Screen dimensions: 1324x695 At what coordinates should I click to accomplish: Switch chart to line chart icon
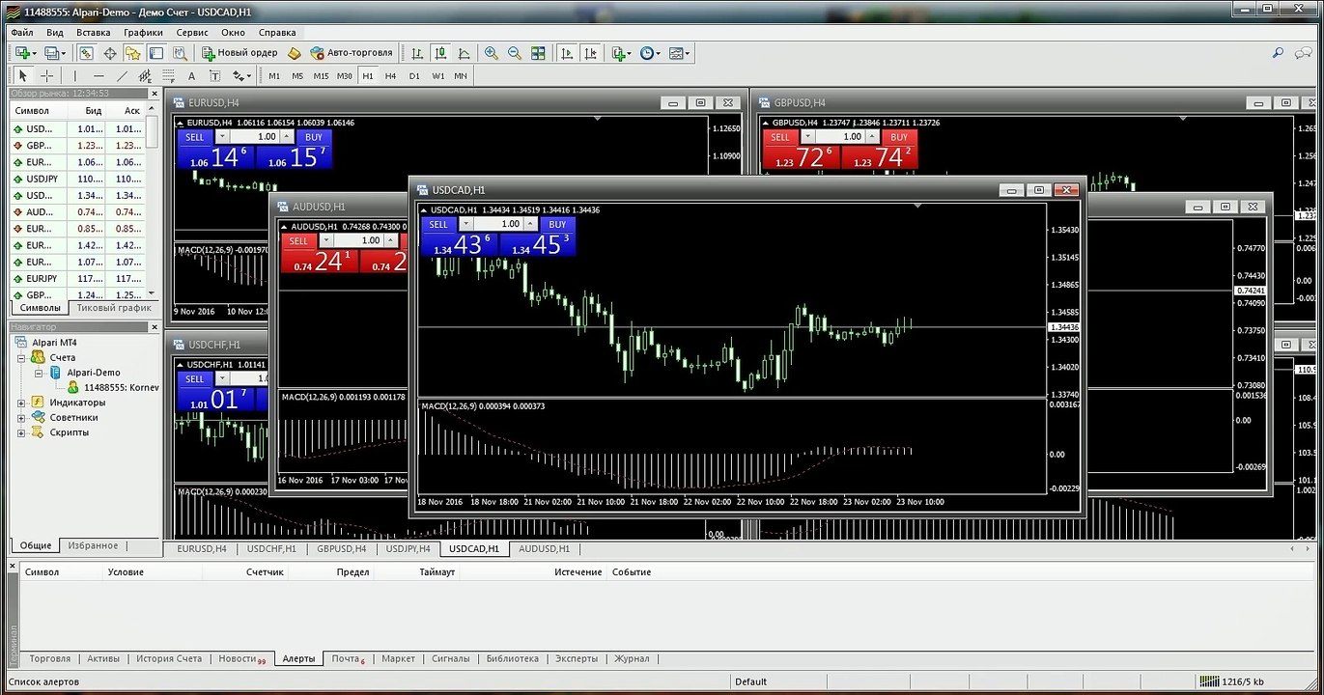[x=465, y=53]
